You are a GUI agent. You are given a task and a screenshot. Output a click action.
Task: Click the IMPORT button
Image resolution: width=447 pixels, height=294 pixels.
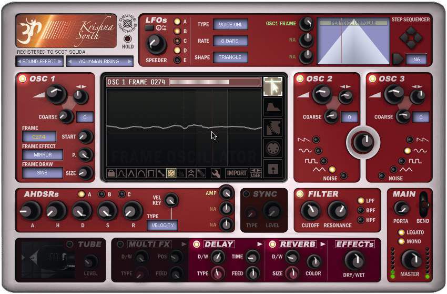click(x=237, y=173)
